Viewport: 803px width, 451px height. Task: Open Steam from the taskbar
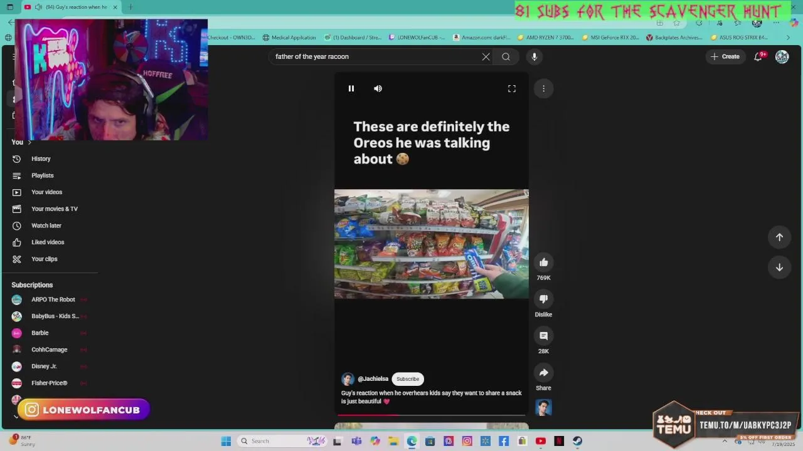pyautogui.click(x=577, y=441)
